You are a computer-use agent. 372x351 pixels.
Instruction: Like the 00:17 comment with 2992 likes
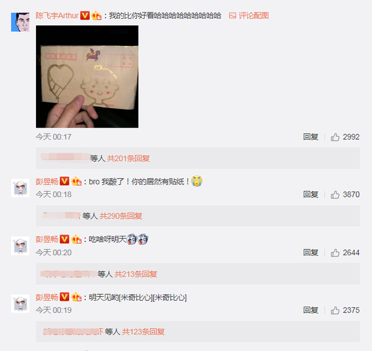(335, 137)
